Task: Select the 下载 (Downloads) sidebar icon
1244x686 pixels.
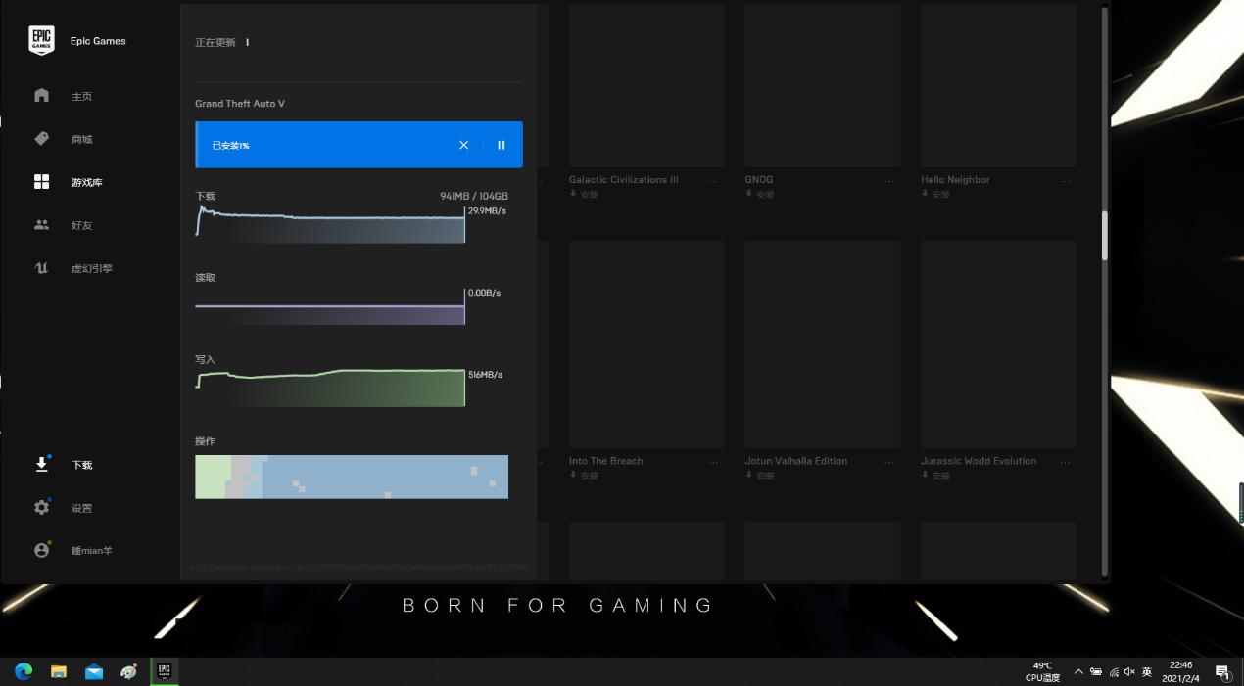Action: coord(41,464)
